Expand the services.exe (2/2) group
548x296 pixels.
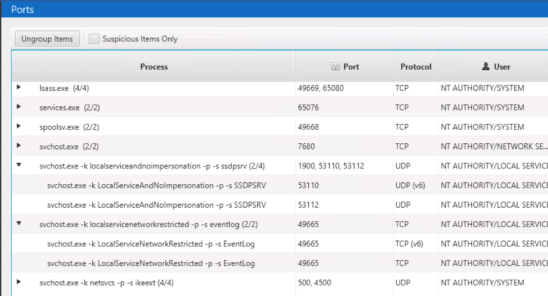[19, 107]
